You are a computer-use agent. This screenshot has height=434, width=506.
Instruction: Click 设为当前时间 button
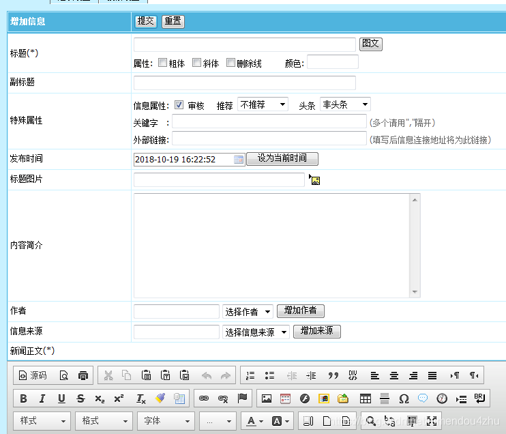pyautogui.click(x=282, y=159)
